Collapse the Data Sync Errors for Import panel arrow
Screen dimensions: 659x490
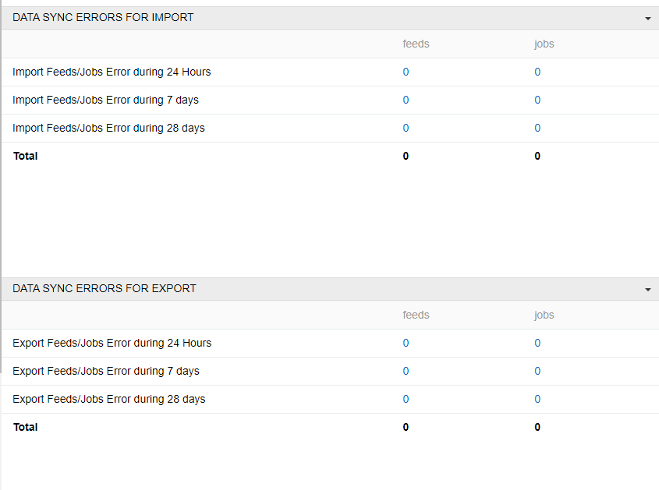[x=647, y=18]
